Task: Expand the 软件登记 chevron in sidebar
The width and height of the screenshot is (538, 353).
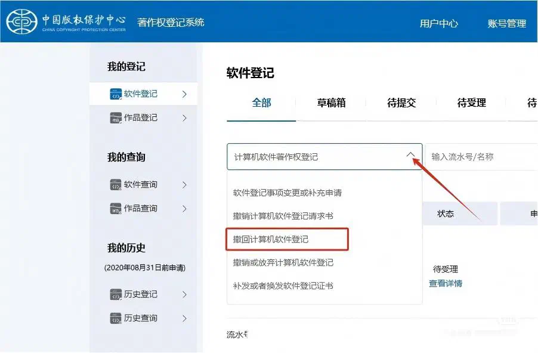Action: coord(184,94)
